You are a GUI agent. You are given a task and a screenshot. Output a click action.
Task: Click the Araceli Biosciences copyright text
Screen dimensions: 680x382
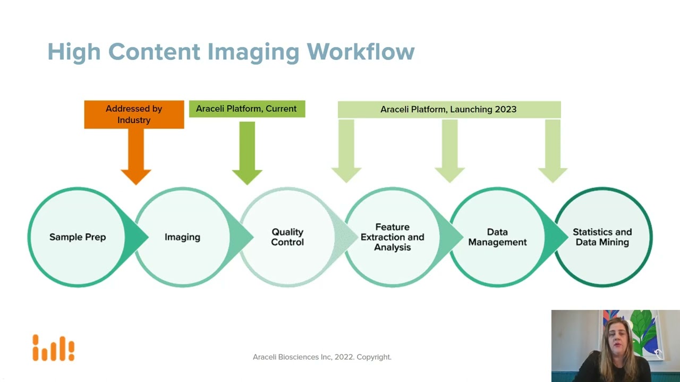coord(322,357)
